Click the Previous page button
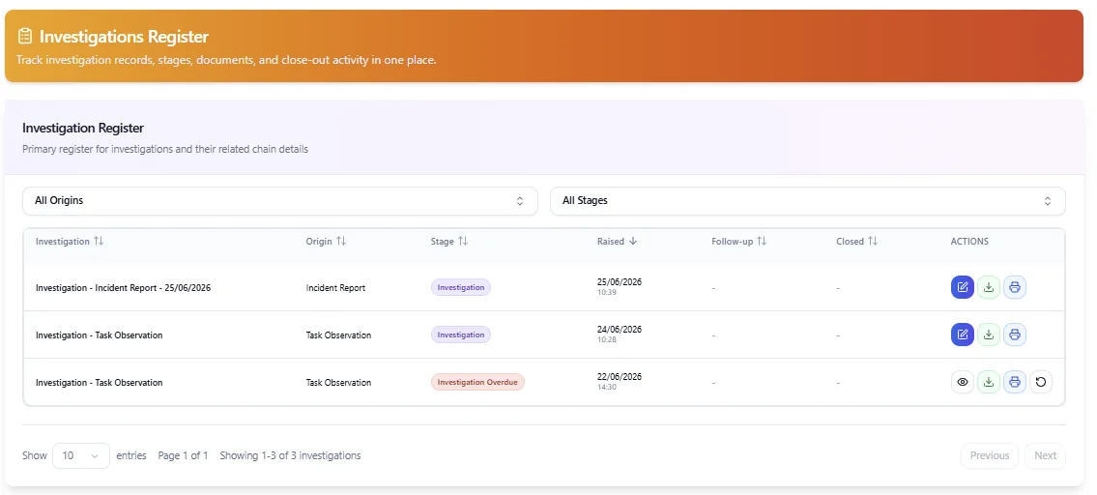This screenshot has width=1097, height=495. click(x=990, y=455)
